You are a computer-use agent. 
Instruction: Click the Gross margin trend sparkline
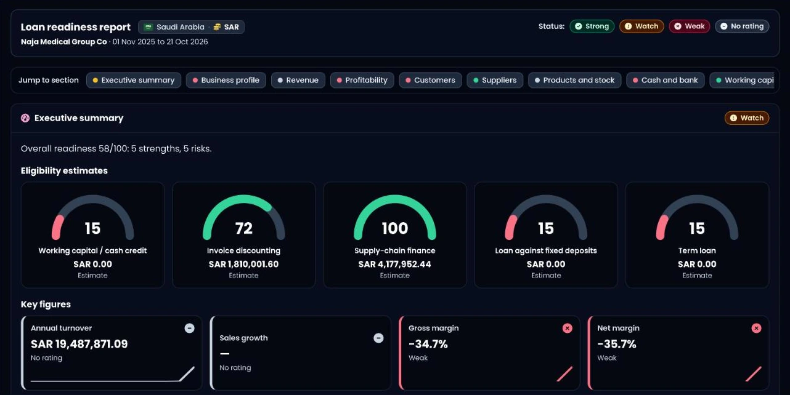tap(564, 374)
